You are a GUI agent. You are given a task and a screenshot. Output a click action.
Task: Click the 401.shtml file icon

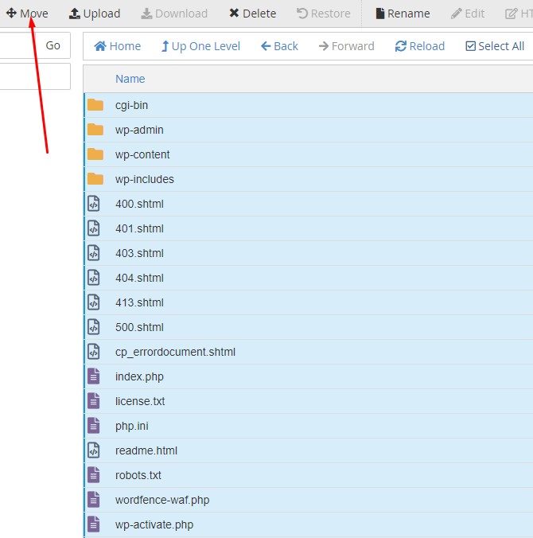[x=94, y=228]
